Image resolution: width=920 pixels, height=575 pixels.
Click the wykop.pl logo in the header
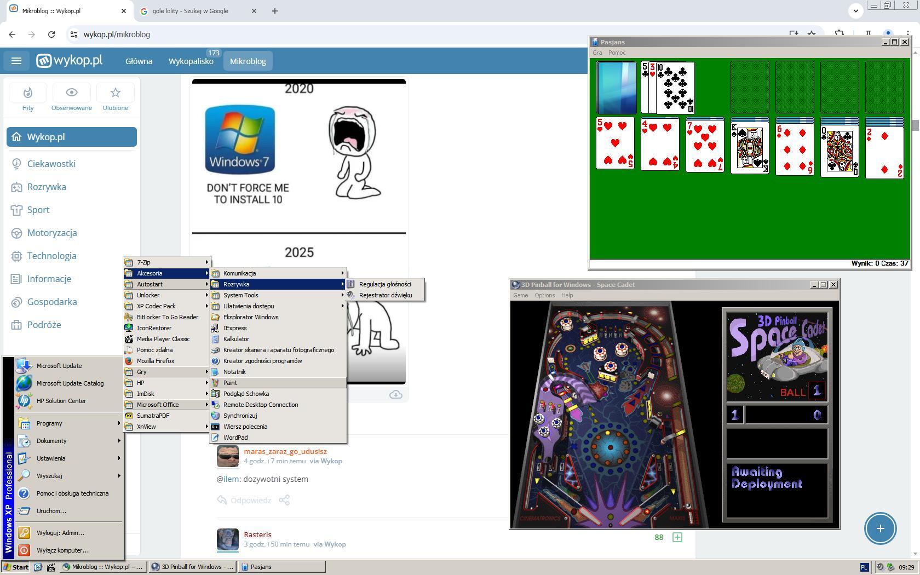tap(70, 61)
